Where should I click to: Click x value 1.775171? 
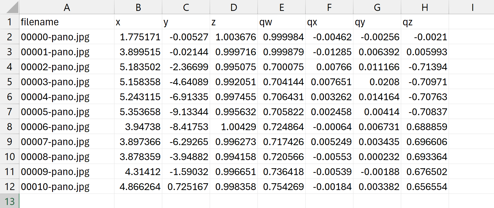(138, 36)
